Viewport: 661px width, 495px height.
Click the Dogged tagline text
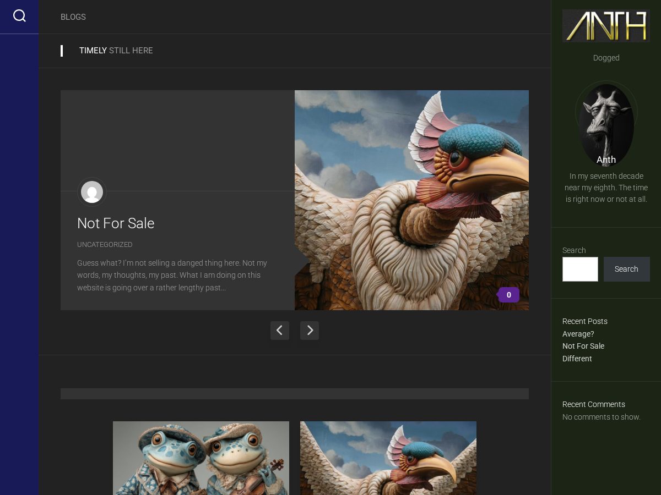606,58
